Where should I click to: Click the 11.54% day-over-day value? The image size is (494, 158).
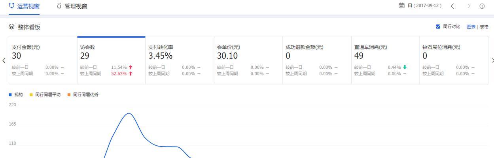click(x=119, y=68)
